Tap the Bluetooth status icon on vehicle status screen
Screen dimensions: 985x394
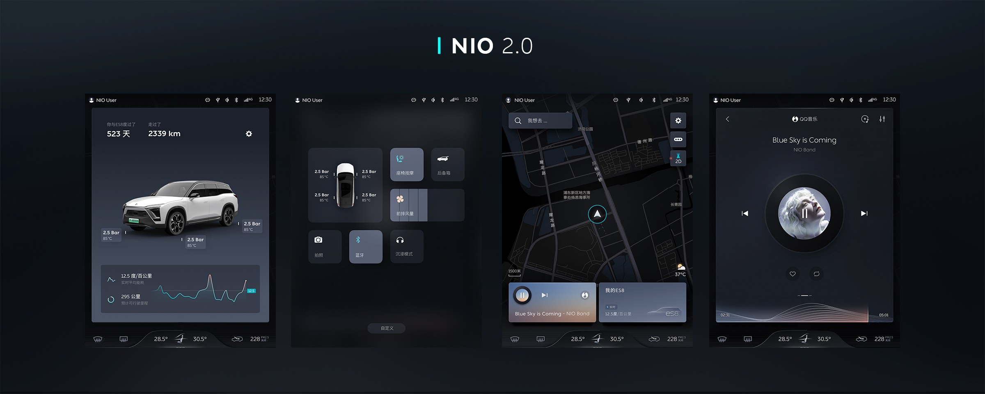click(236, 100)
